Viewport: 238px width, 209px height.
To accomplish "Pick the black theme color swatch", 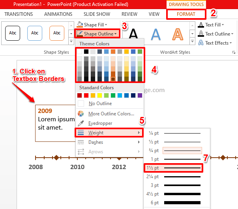I will [x=86, y=51].
